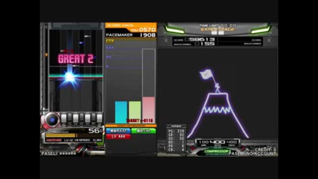Click the yellow MAX marker on the graph
The height and width of the screenshot is (179, 318).
tap(110, 41)
